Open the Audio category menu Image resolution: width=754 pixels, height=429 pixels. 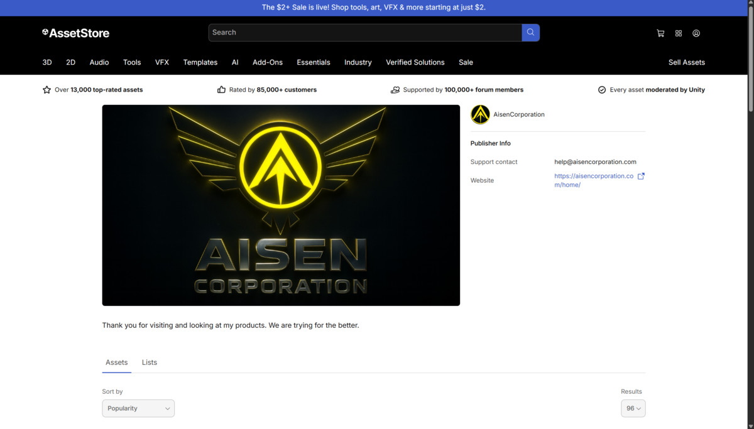click(x=99, y=62)
